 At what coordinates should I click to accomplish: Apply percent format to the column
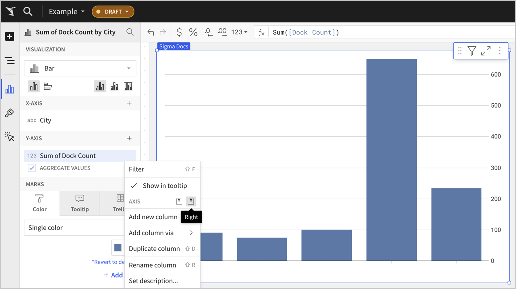(x=193, y=32)
